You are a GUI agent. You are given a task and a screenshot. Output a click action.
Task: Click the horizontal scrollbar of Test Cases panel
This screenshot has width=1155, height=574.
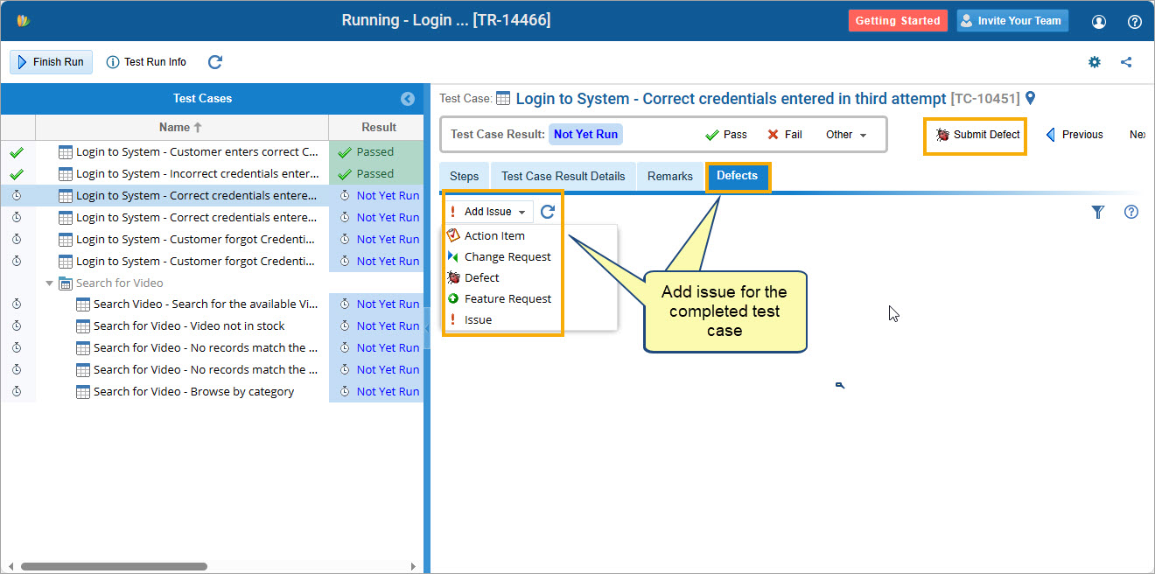(115, 566)
